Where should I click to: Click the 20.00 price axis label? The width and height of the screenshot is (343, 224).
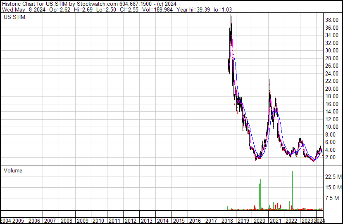pos(332,89)
